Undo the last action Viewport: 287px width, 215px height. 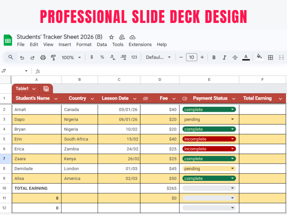22,58
